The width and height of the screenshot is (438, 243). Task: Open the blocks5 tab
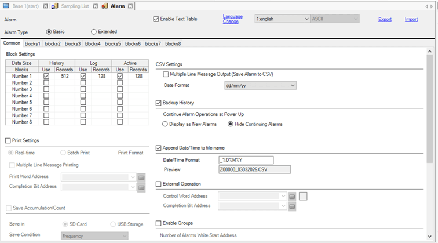click(x=113, y=43)
